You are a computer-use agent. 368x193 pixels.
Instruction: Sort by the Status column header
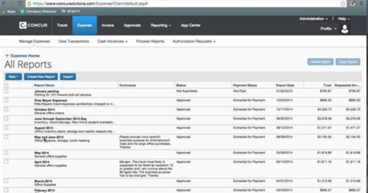(x=181, y=85)
